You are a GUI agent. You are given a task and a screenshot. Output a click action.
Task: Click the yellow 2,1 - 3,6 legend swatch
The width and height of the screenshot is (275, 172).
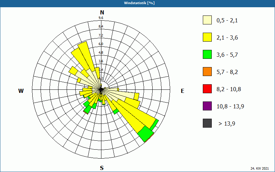coord(207,37)
